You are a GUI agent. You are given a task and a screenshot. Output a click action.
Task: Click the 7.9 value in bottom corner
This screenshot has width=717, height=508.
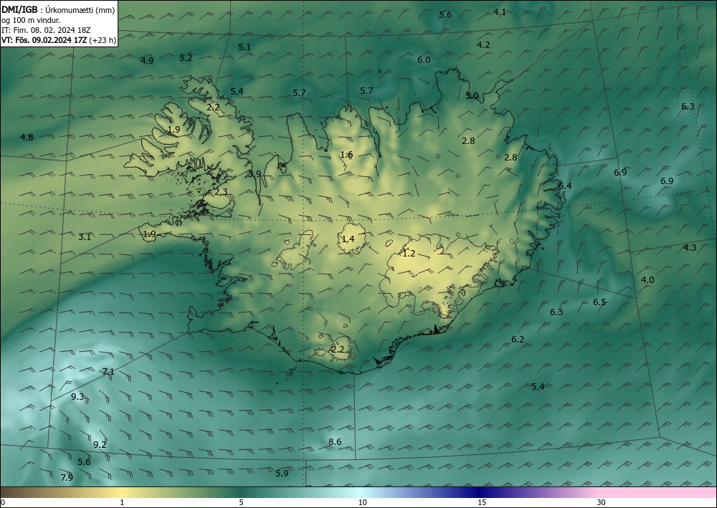pos(67,477)
